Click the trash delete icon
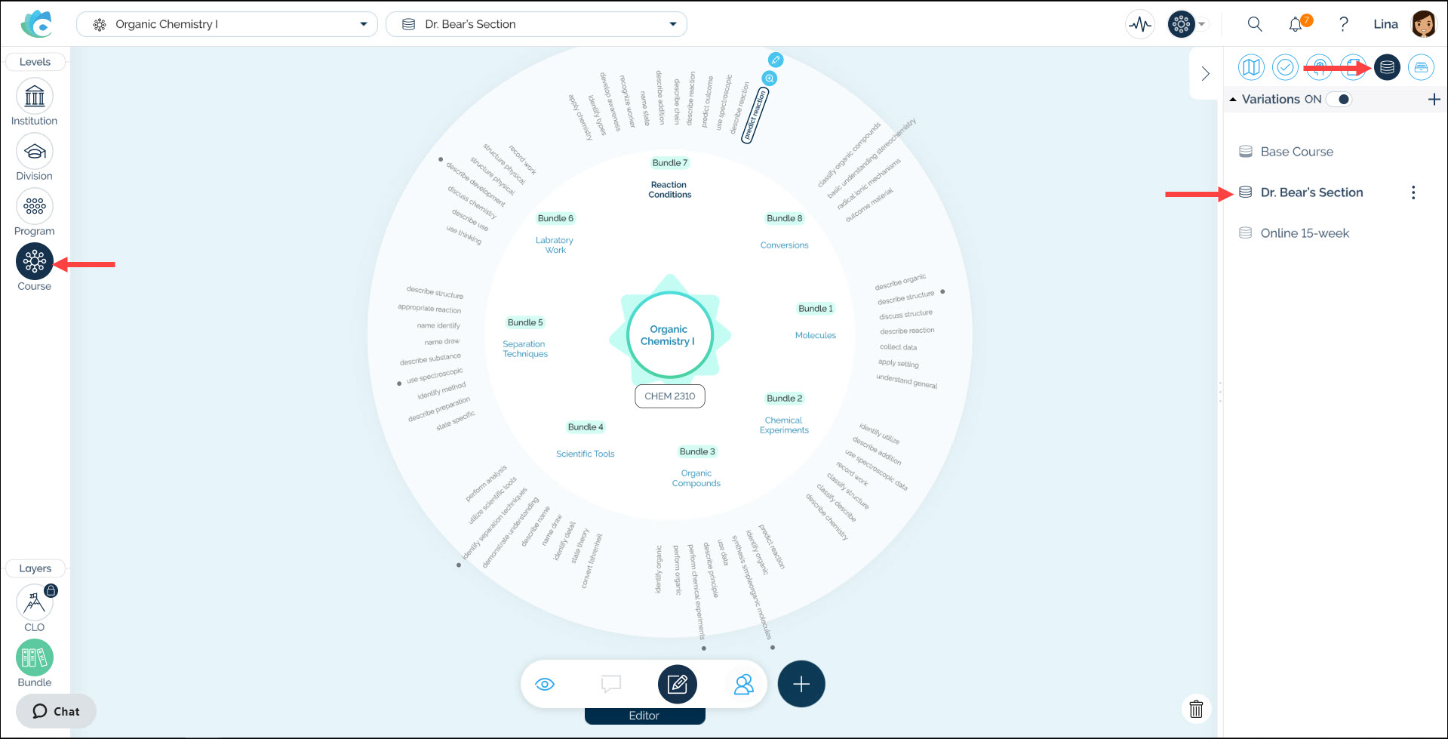The width and height of the screenshot is (1448, 739). tap(1196, 709)
